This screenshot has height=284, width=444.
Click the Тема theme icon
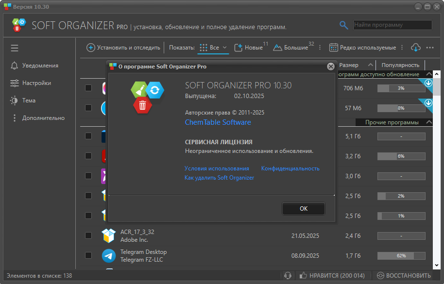coord(15,100)
